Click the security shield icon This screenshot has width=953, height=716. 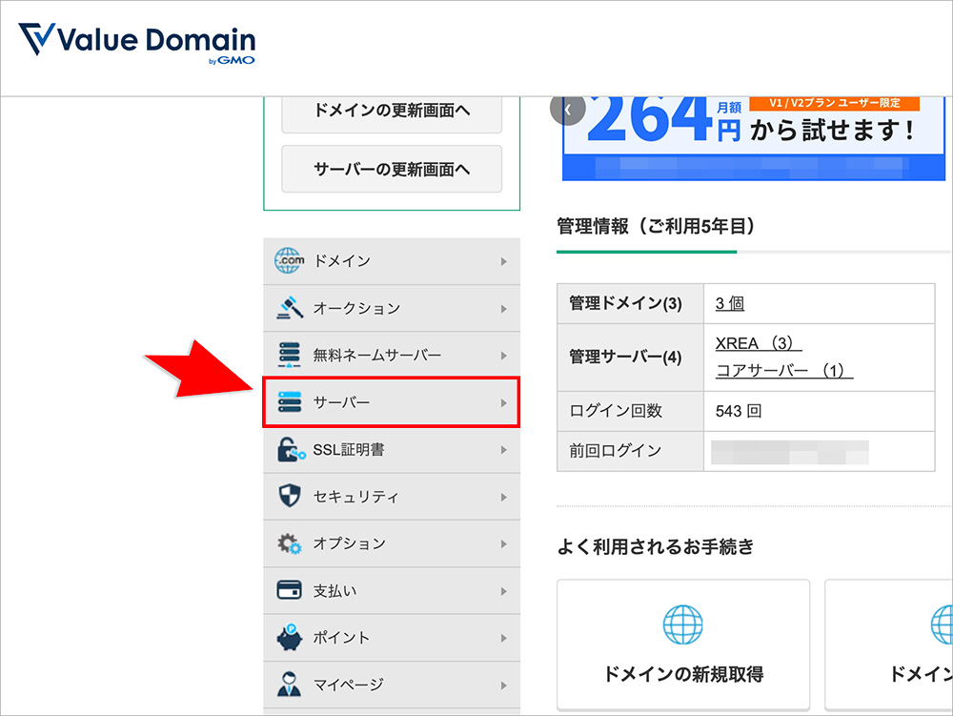point(290,496)
